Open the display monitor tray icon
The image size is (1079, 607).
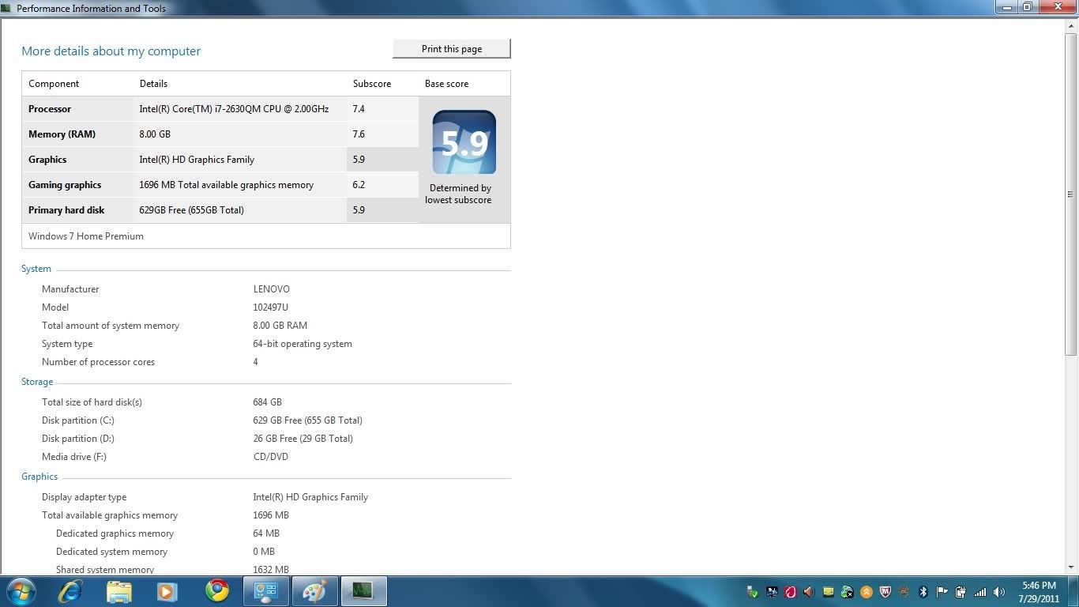coord(772,592)
